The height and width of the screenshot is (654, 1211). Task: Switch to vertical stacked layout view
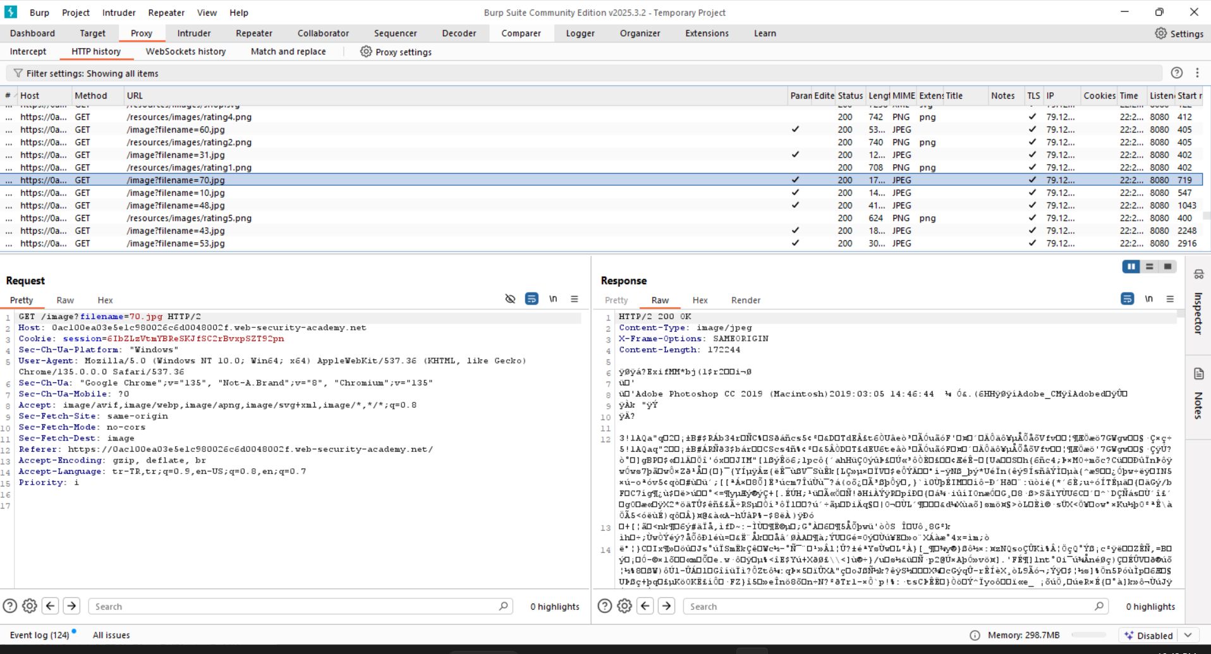pyautogui.click(x=1150, y=267)
